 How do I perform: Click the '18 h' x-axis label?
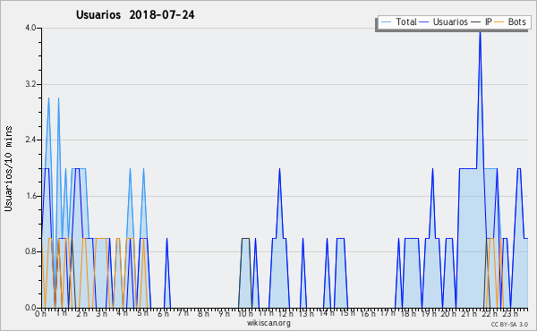pyautogui.click(x=408, y=314)
